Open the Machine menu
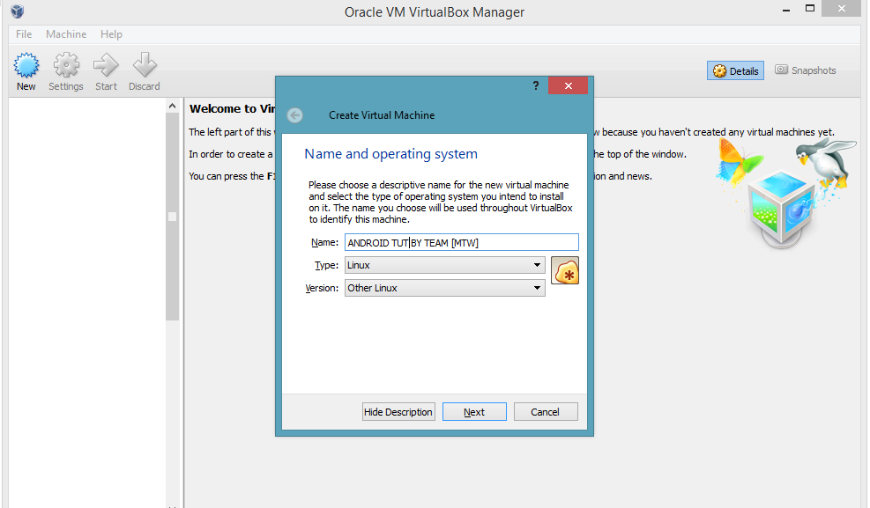The width and height of the screenshot is (870, 508). click(66, 34)
